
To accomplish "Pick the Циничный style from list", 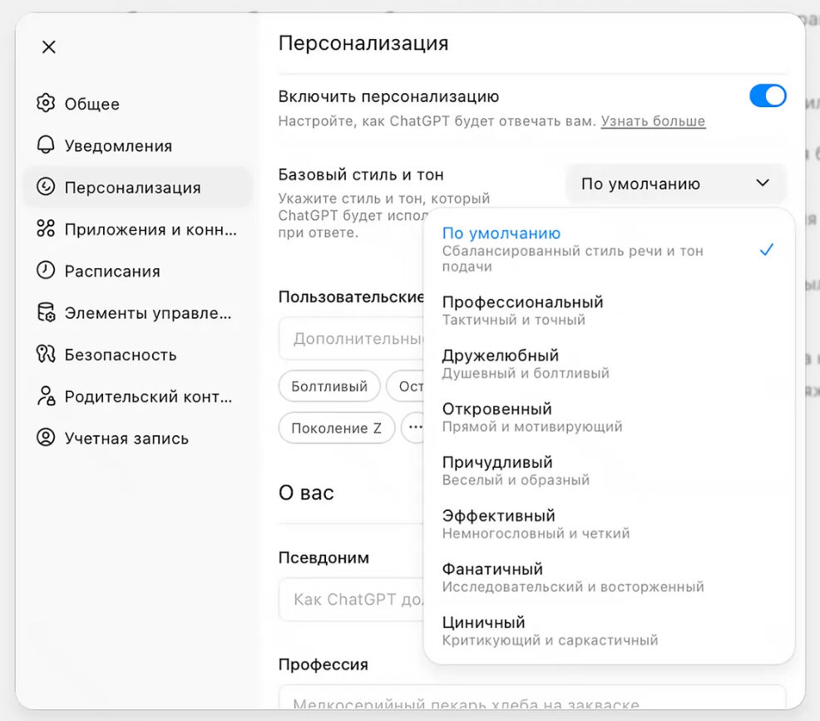I will coord(484,630).
